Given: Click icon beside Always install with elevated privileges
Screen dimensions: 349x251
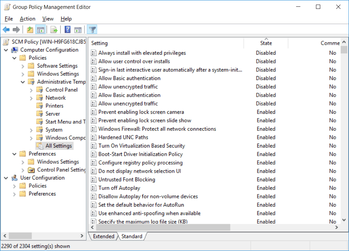Looking at the screenshot, I should 94,53.
